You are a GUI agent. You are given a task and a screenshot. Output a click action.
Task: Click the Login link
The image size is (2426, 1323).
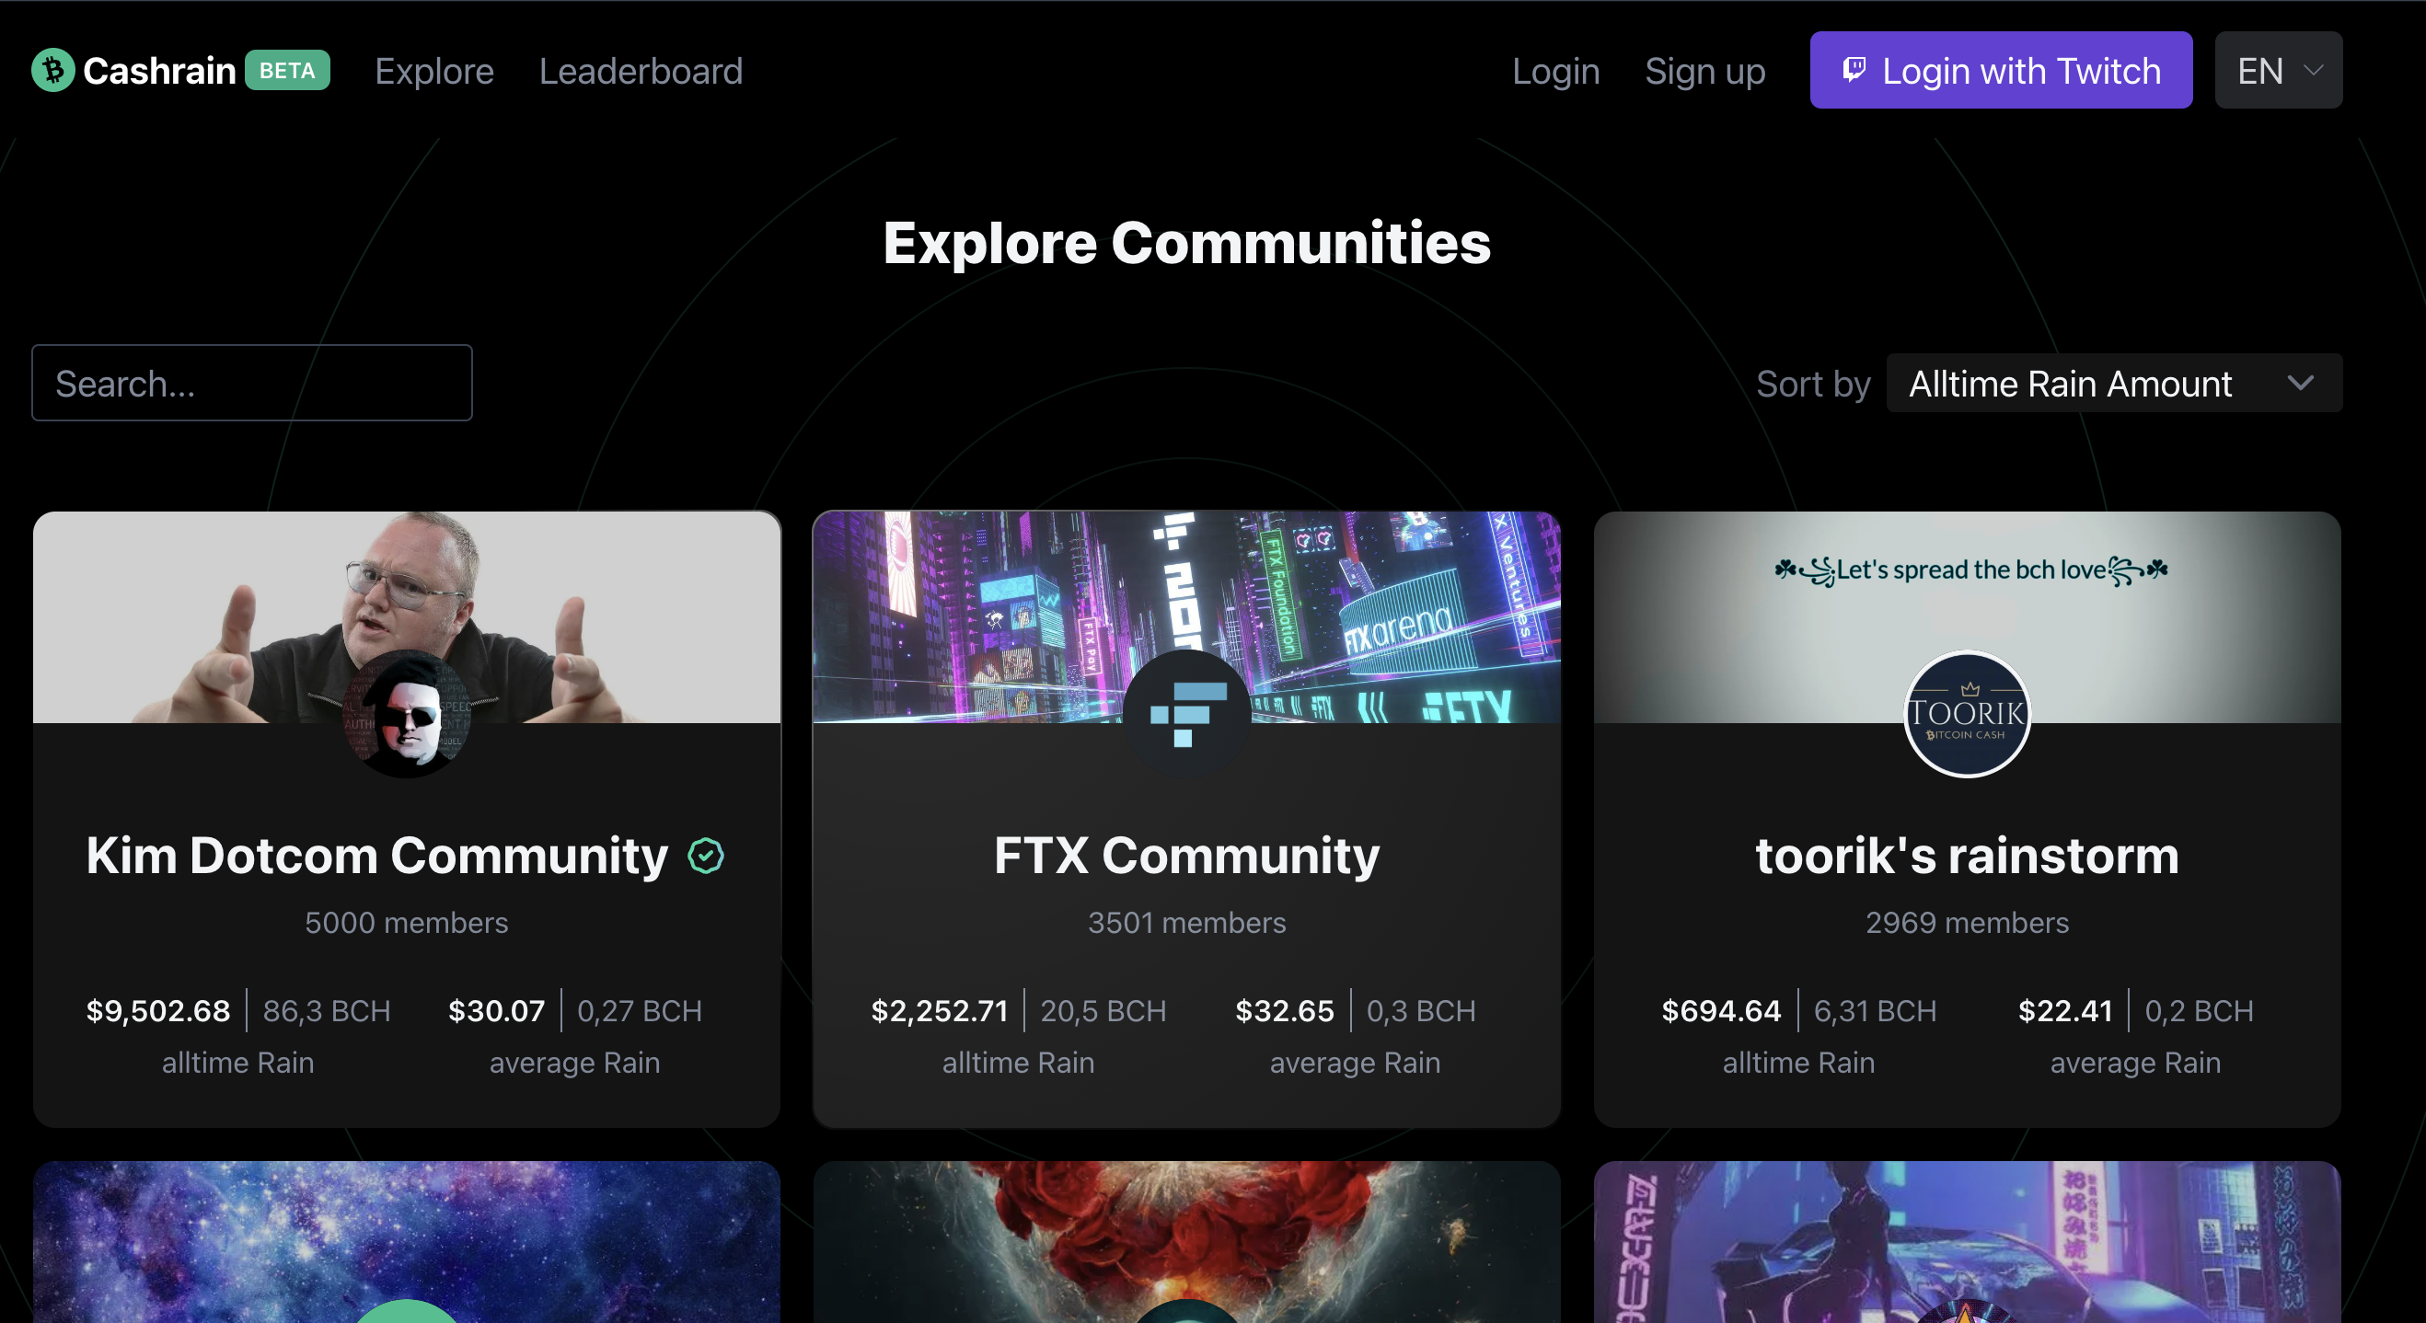click(x=1555, y=71)
